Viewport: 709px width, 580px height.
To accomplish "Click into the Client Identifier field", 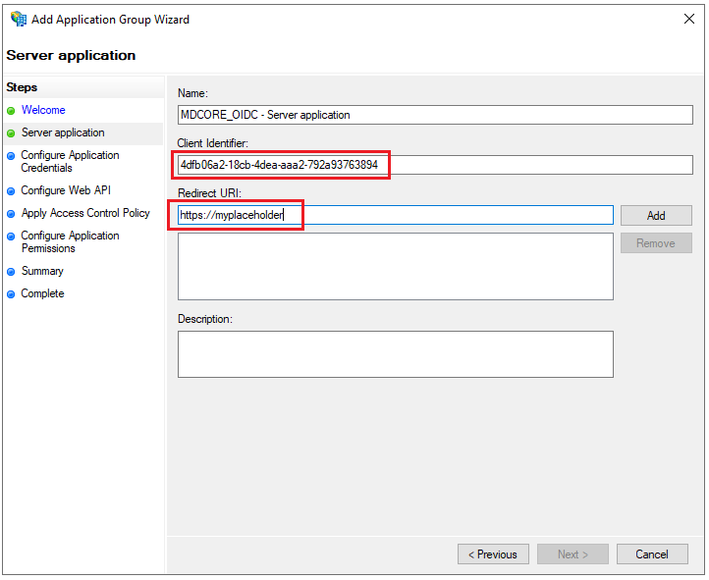I will [435, 165].
